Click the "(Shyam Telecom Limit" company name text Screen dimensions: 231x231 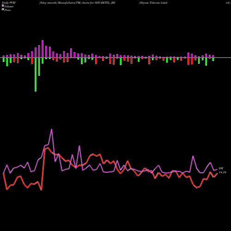pyautogui.click(x=153, y=3)
